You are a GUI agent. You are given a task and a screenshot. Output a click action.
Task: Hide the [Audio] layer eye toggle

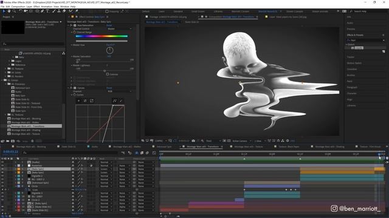coord(2,162)
